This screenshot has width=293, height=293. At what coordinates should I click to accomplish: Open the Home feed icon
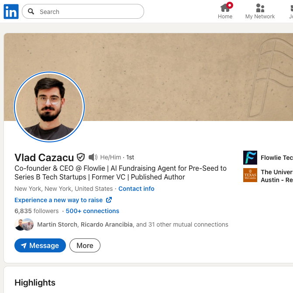225,8
